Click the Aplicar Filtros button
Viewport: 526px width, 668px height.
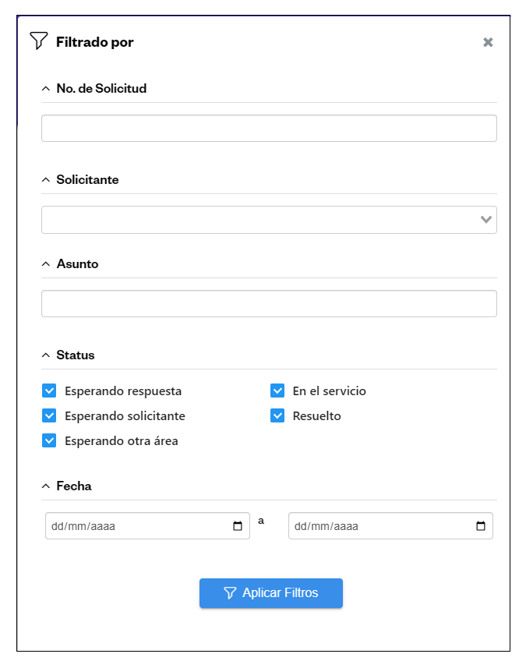click(x=270, y=593)
